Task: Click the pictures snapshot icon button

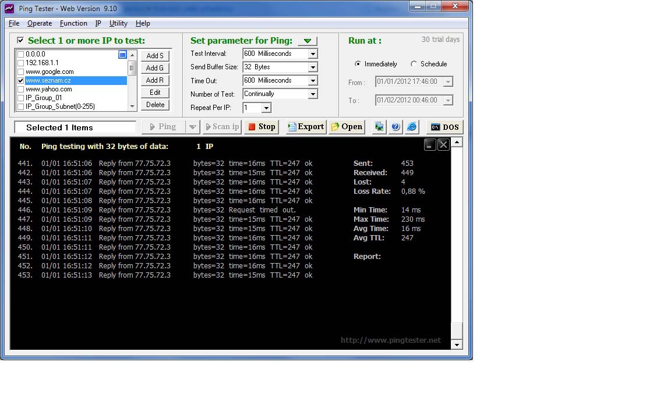Action: pyautogui.click(x=379, y=127)
